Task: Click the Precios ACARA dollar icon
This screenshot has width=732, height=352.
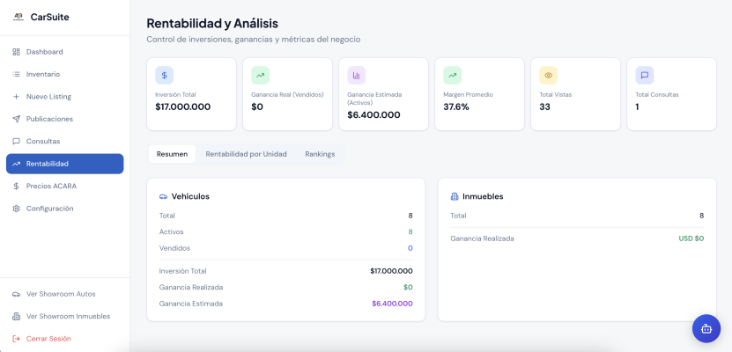Action: tap(16, 187)
